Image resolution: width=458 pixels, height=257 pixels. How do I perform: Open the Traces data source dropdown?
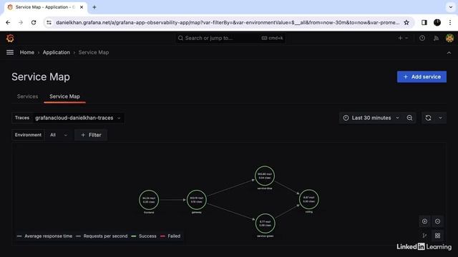pos(78,118)
